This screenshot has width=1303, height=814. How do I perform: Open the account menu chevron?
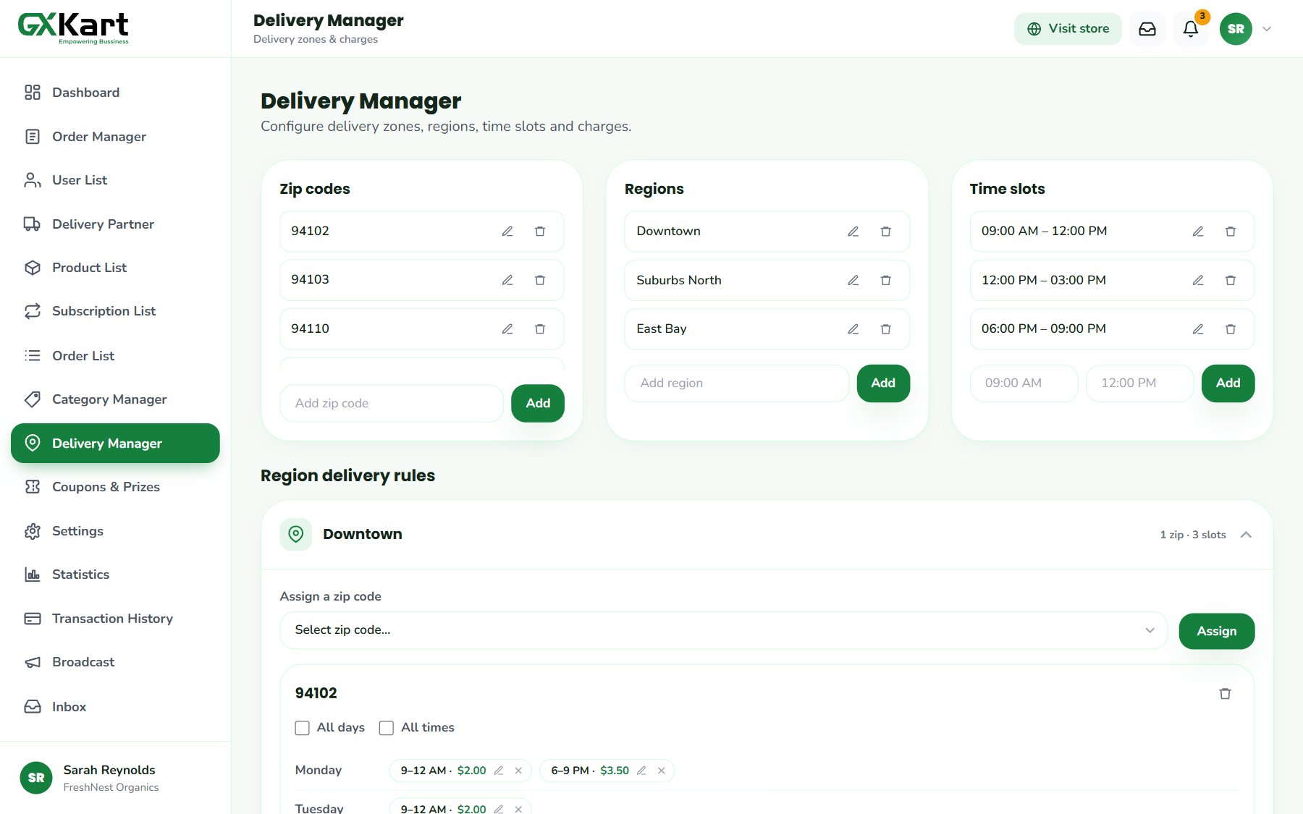click(1267, 29)
